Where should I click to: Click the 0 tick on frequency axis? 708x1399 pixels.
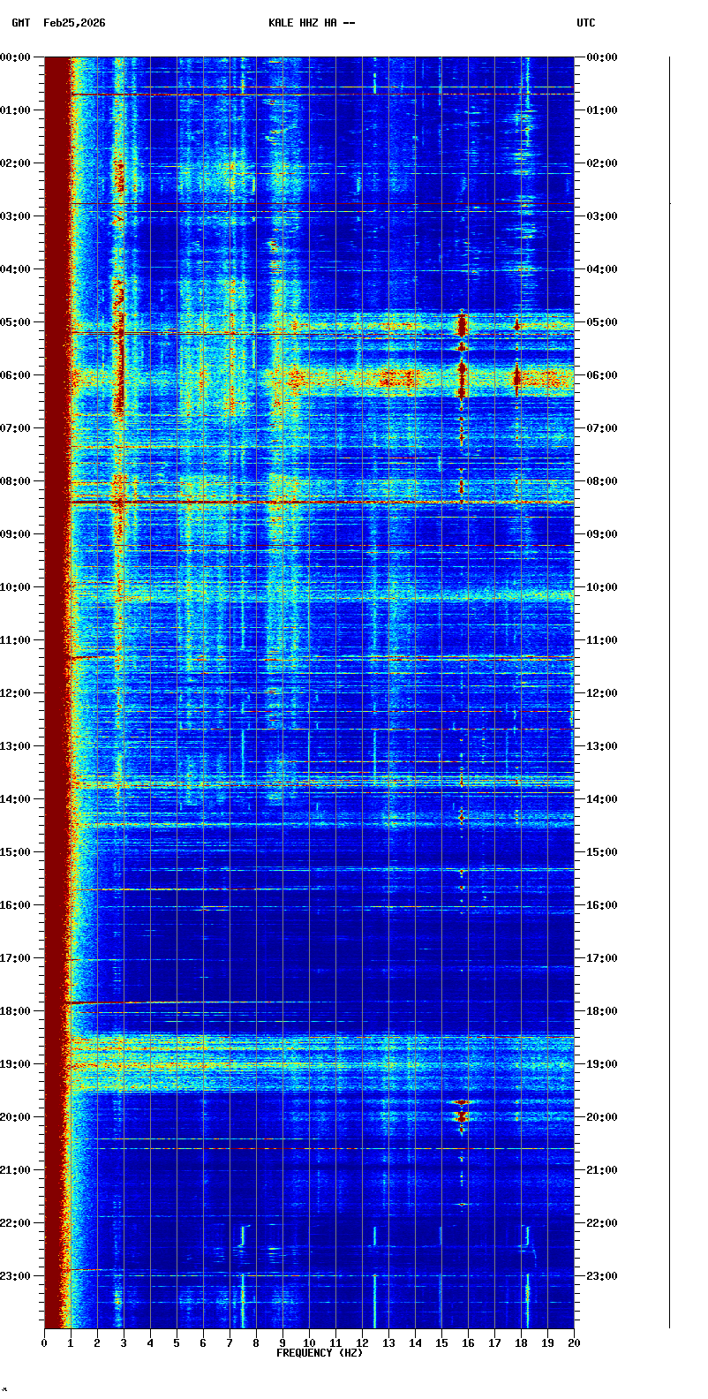(x=44, y=1343)
